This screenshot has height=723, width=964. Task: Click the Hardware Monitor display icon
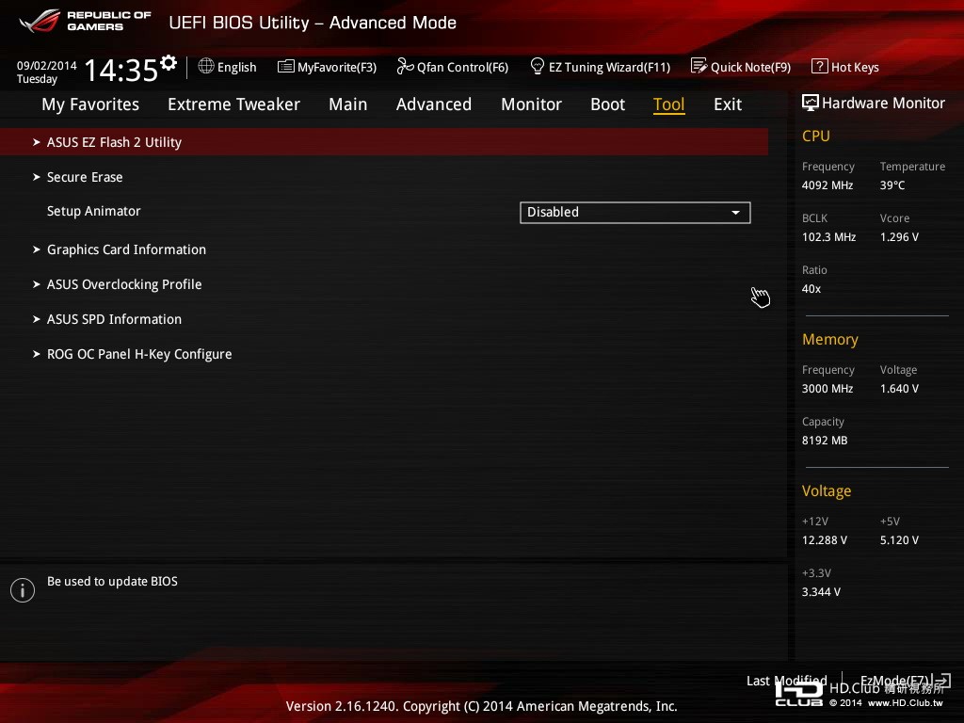811,103
